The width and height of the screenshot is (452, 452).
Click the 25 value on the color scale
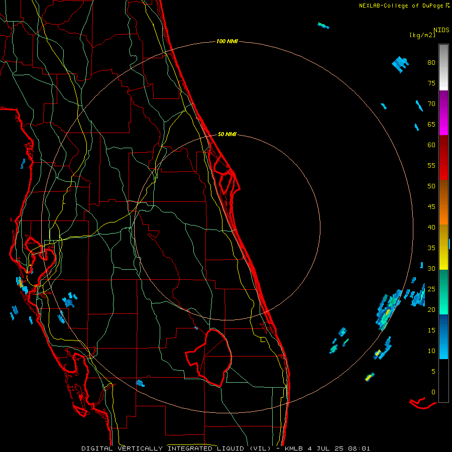pos(431,289)
